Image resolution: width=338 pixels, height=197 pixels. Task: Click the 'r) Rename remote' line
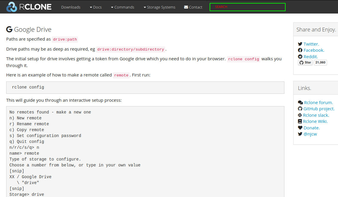click(x=29, y=124)
